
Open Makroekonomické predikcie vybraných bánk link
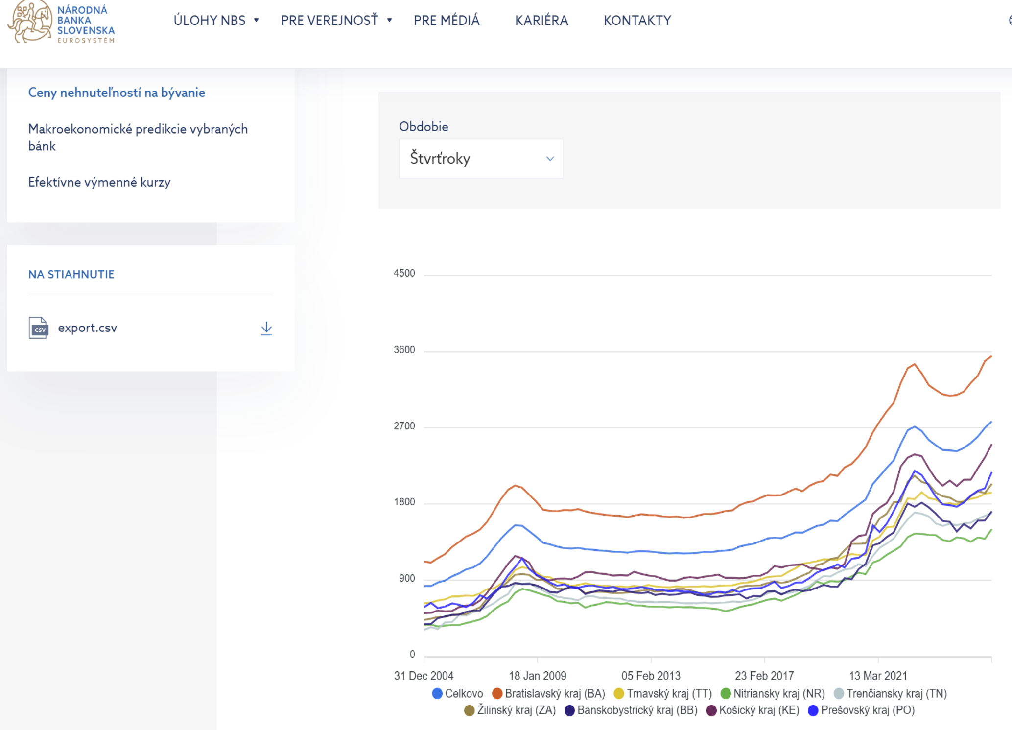[138, 138]
